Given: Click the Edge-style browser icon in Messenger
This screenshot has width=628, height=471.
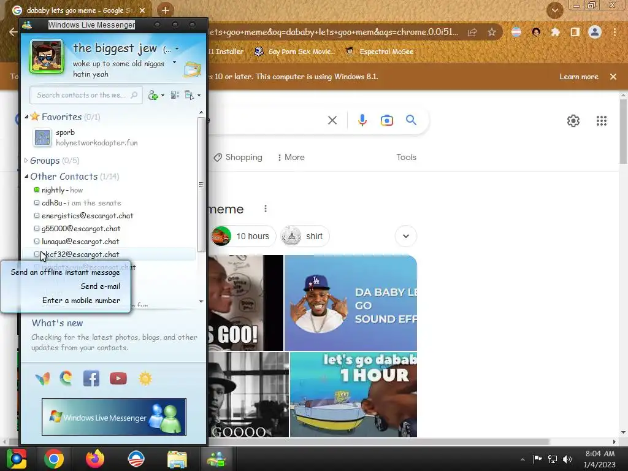Looking at the screenshot, I should click(x=66, y=378).
